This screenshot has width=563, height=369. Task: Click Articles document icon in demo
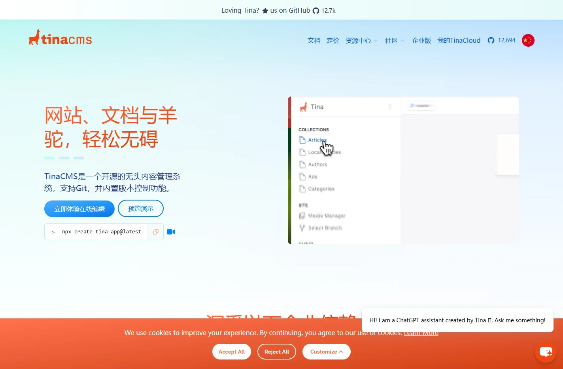[302, 140]
